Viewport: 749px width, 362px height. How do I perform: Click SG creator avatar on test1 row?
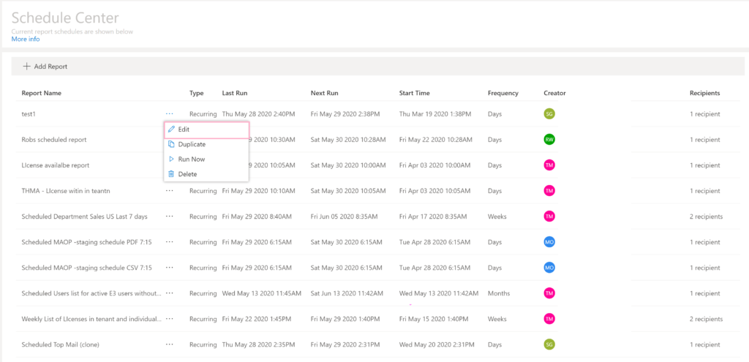549,114
